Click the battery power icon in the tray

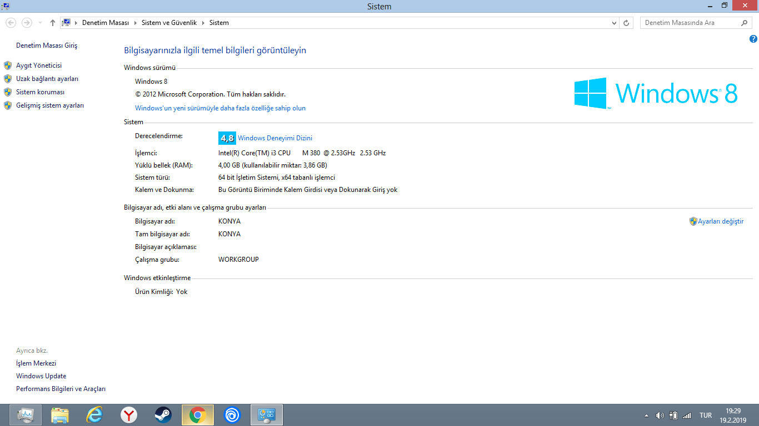point(673,415)
